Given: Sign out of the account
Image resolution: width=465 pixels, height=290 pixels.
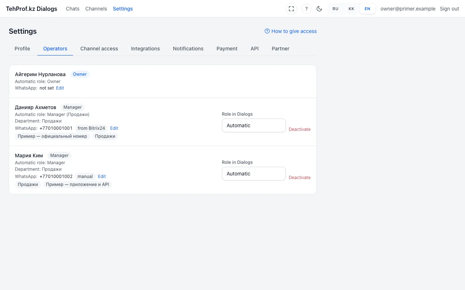Looking at the screenshot, I should tap(449, 9).
